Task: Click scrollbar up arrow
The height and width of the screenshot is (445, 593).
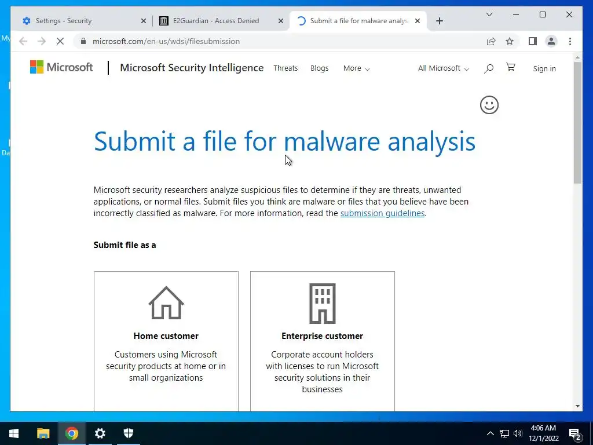Action: click(577, 57)
